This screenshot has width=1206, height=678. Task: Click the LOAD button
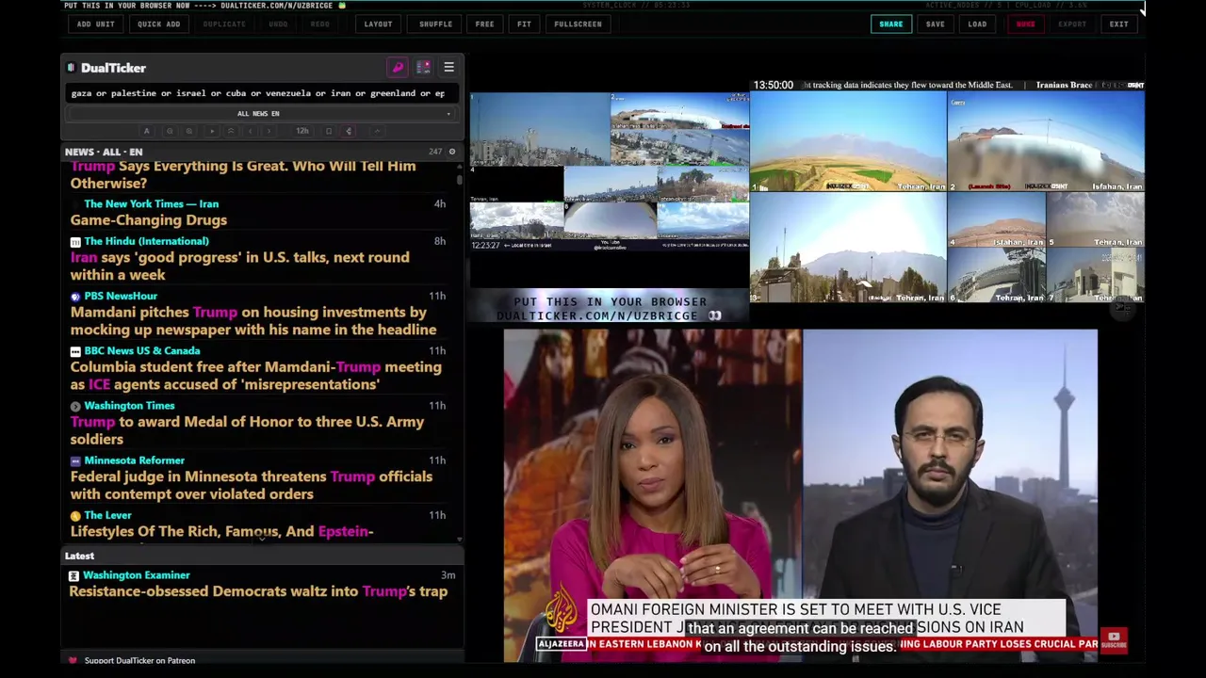click(977, 24)
